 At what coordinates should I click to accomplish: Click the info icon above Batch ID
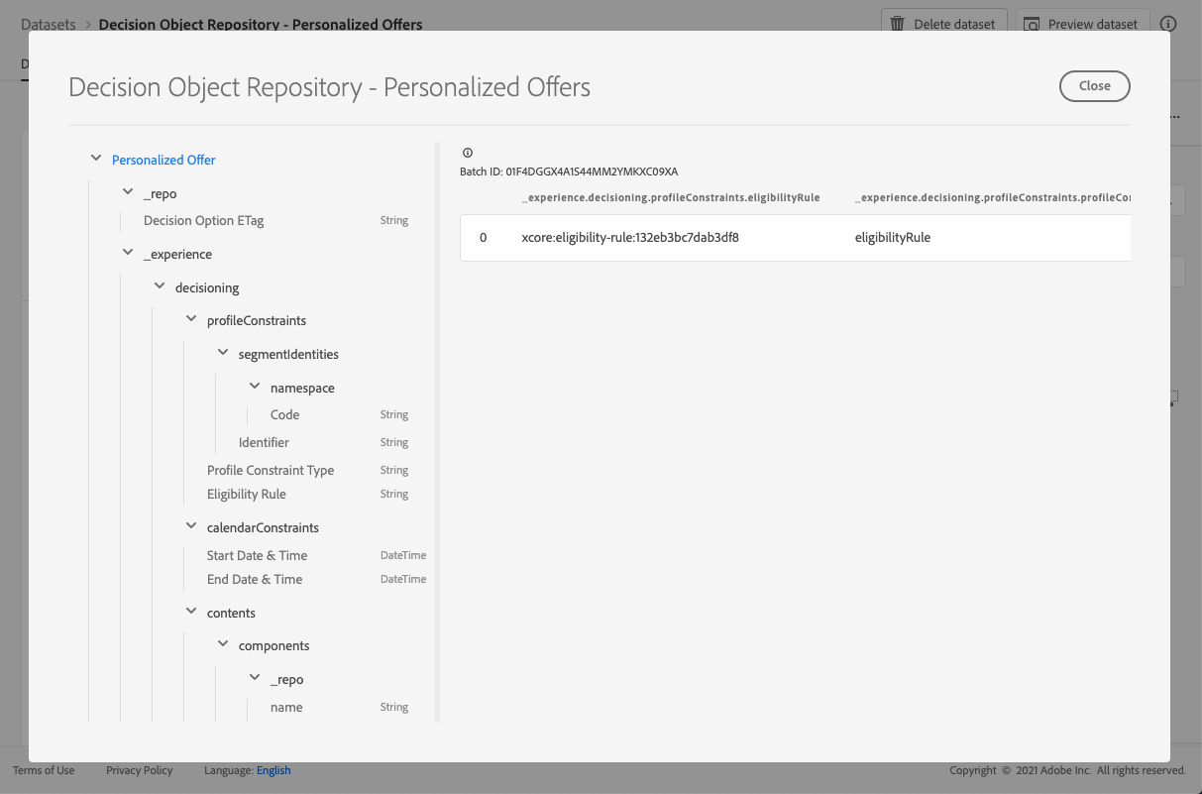tap(468, 153)
